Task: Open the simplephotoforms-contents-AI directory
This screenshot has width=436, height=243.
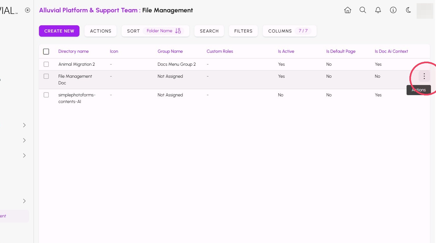Action: (77, 98)
